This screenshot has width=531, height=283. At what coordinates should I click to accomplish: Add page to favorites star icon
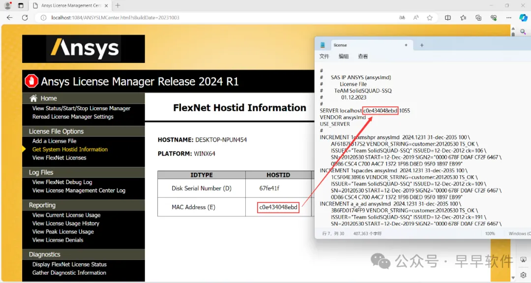pyautogui.click(x=430, y=18)
